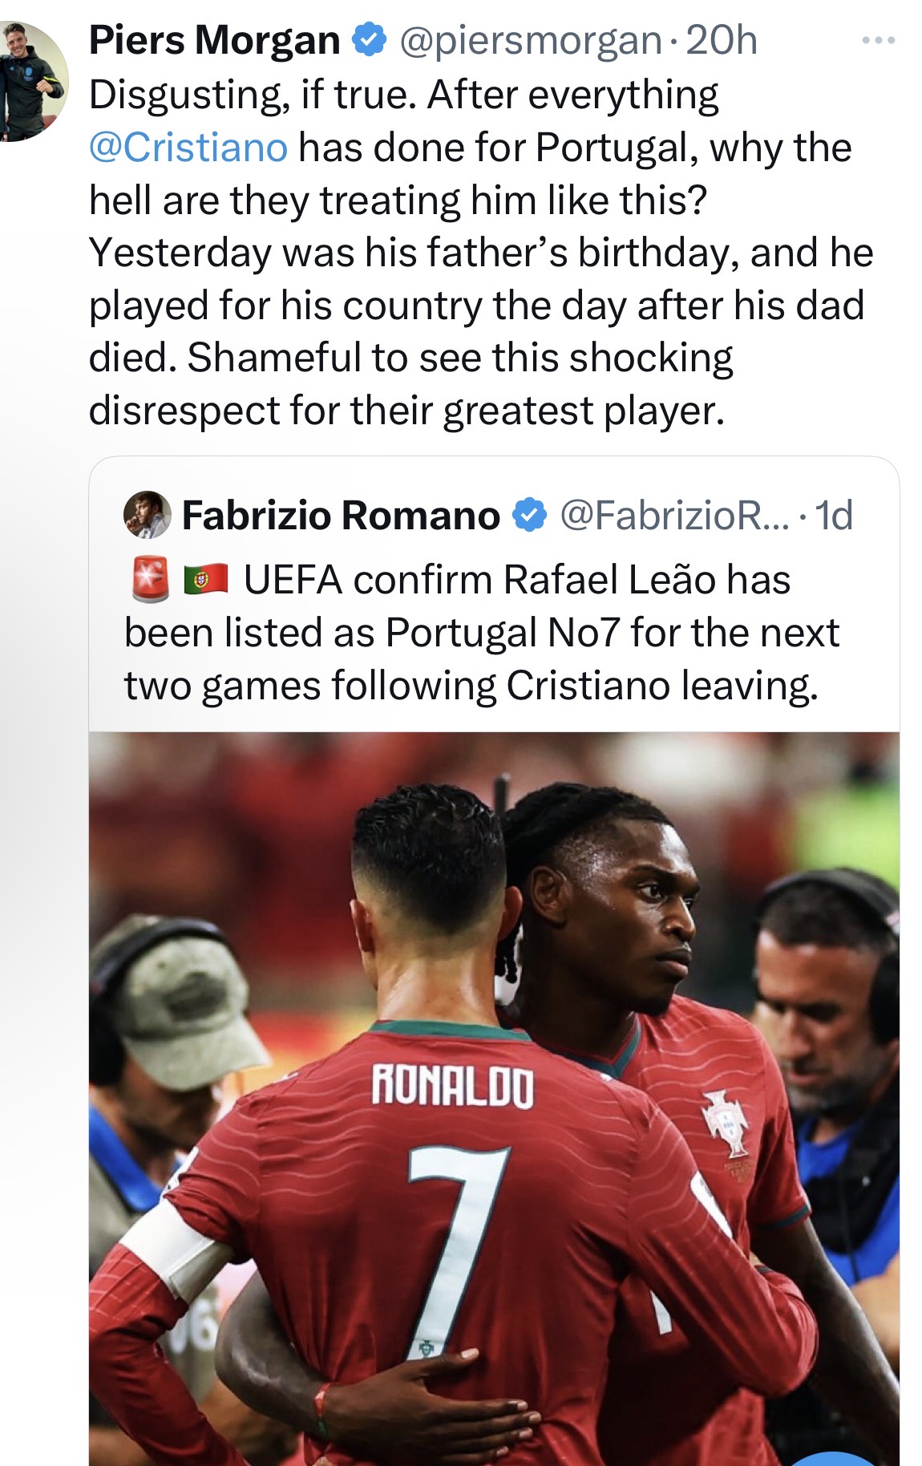Click the Portugal flag emoji
This screenshot has width=922, height=1466.
(207, 579)
